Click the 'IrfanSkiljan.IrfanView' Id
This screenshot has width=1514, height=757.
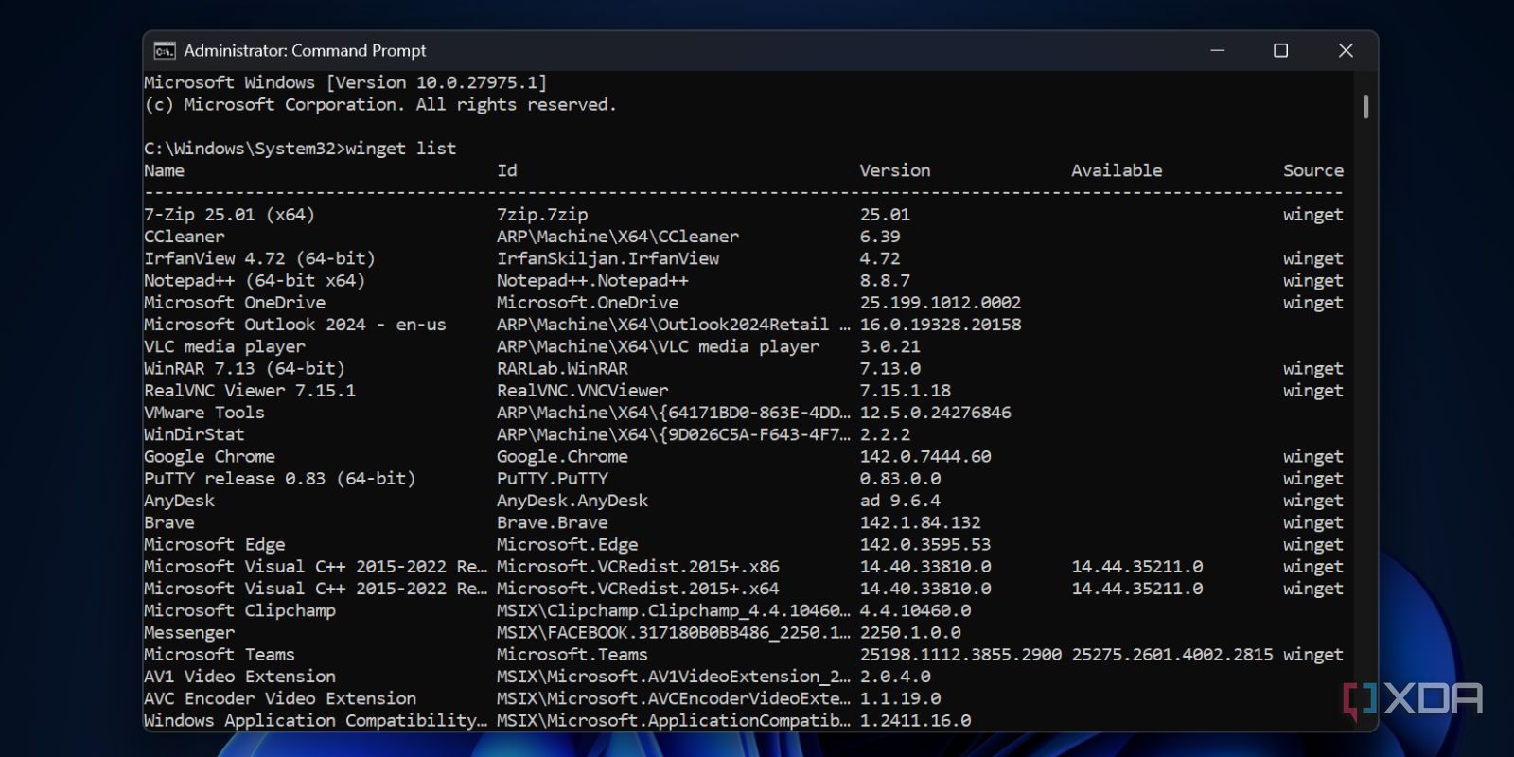click(x=607, y=258)
